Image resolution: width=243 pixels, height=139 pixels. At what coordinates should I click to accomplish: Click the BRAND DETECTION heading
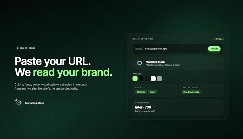click(x=142, y=39)
